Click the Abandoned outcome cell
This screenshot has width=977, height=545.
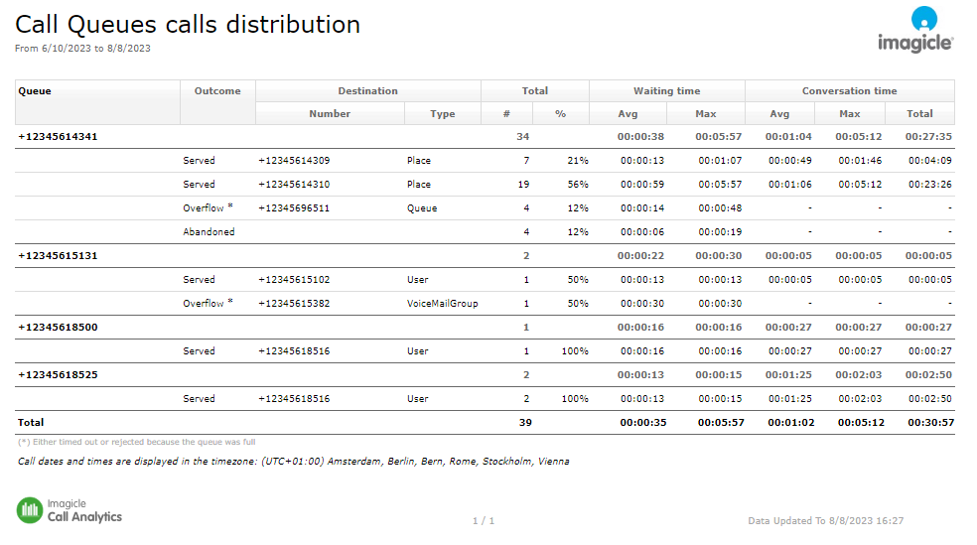(x=209, y=232)
